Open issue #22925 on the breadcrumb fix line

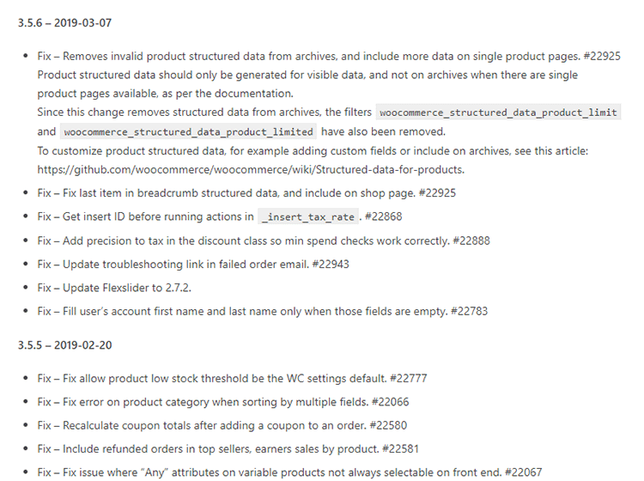[437, 193]
